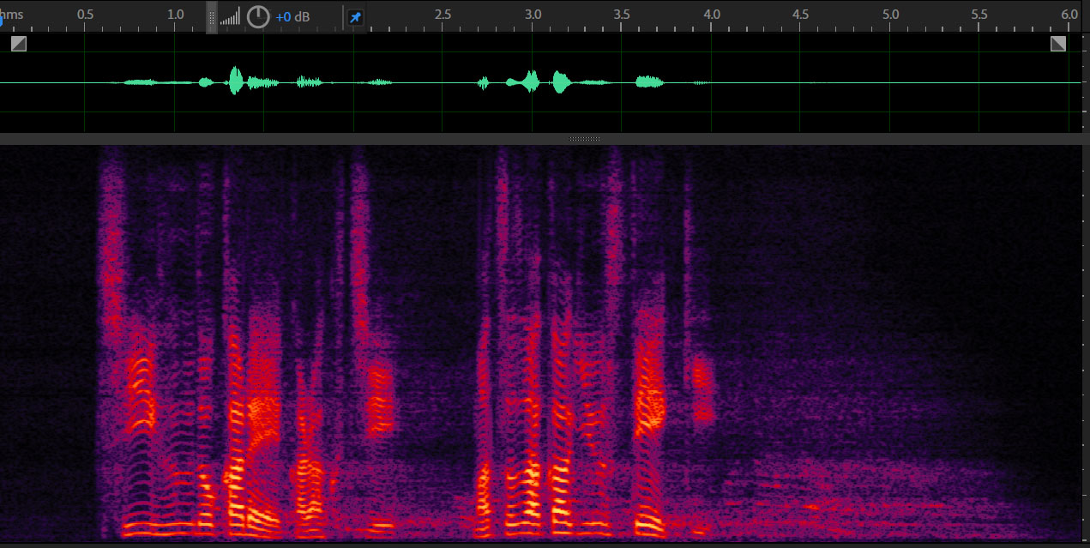
Task: Select the +0 dB gain value field
Action: tap(293, 17)
